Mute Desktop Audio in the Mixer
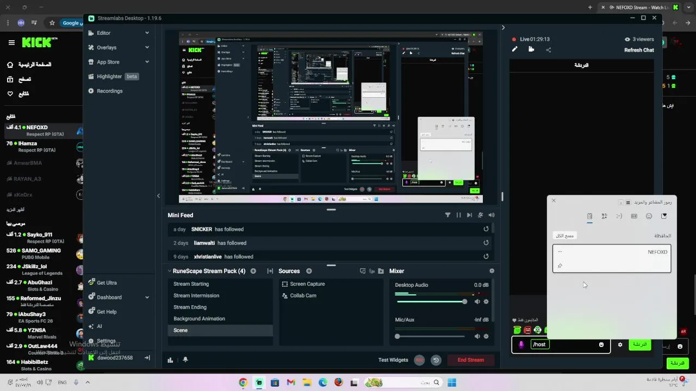The height and width of the screenshot is (391, 696). pos(477,301)
